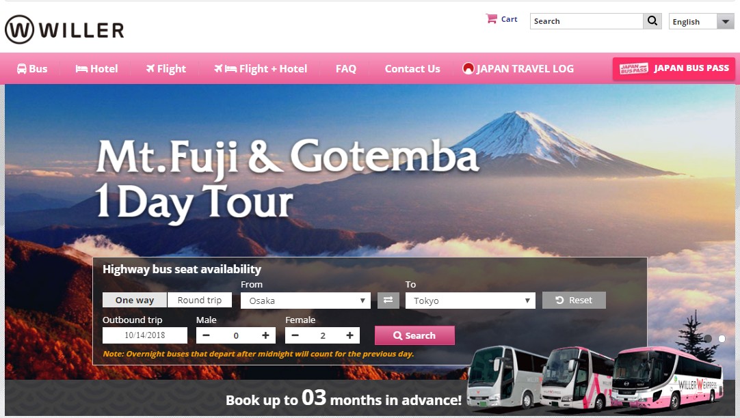Click the pink Search button
Screen dimensions: 740x418
(x=415, y=335)
